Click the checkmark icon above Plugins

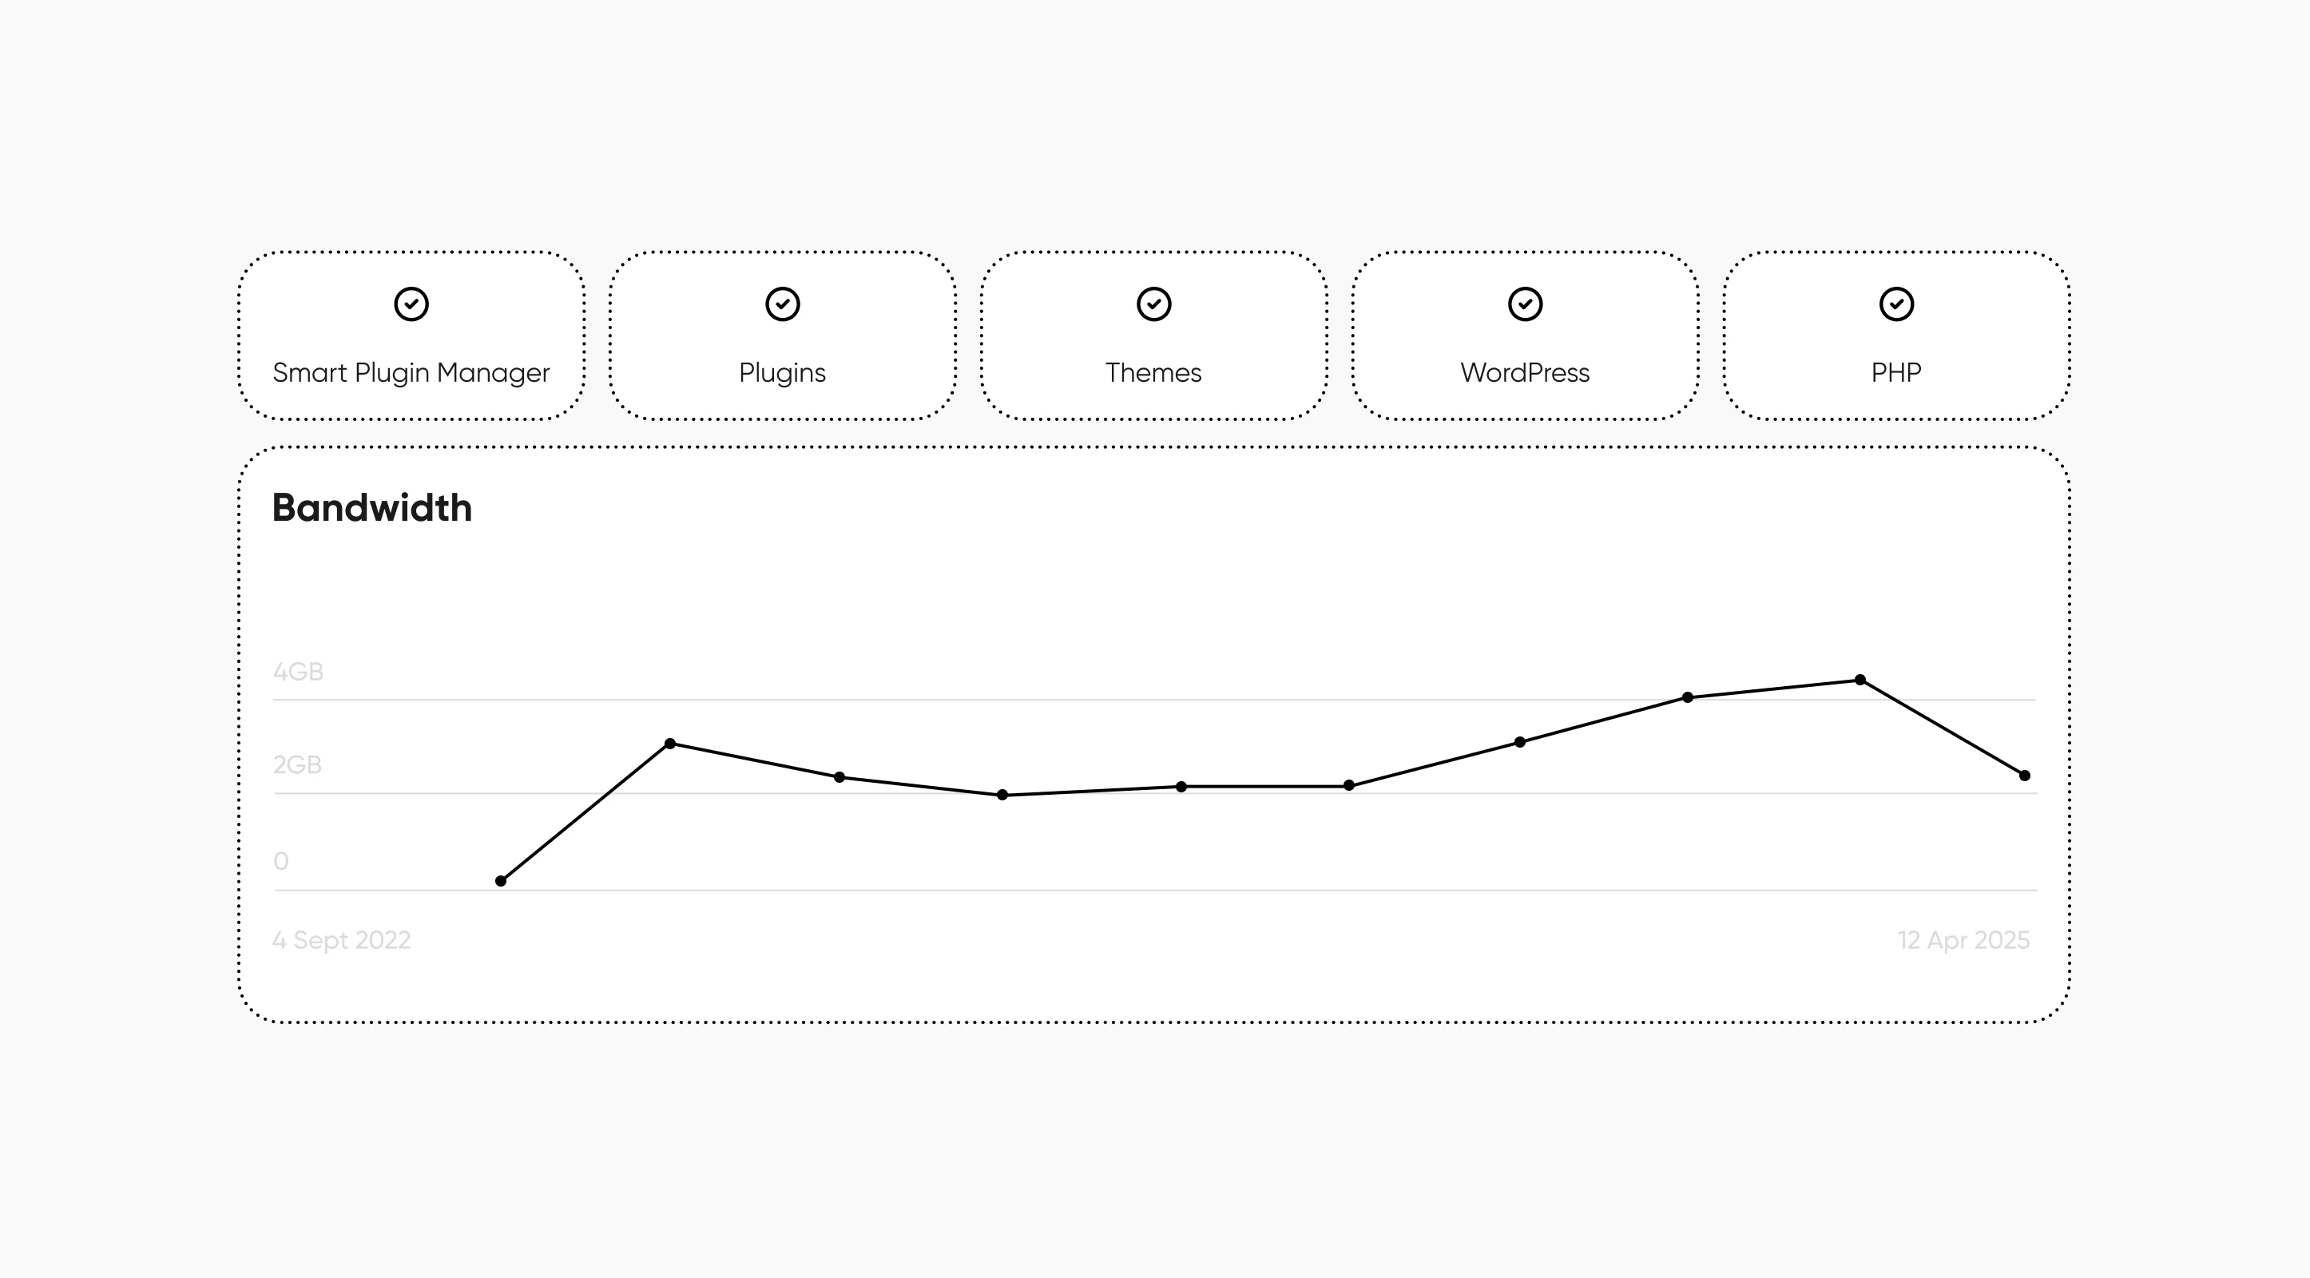tap(783, 304)
